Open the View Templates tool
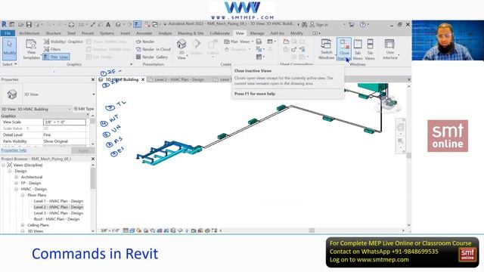 point(31,49)
